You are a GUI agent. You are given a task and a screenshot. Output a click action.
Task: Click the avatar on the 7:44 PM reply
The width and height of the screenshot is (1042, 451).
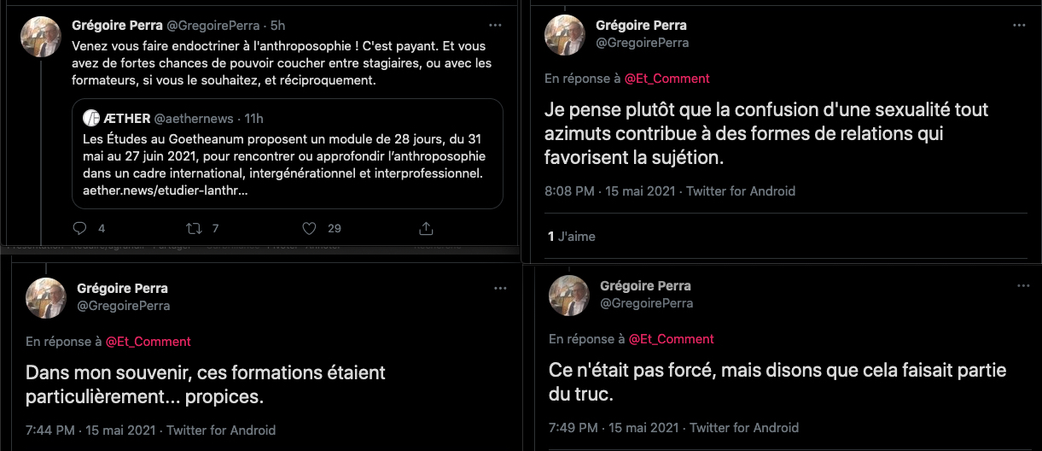(46, 298)
